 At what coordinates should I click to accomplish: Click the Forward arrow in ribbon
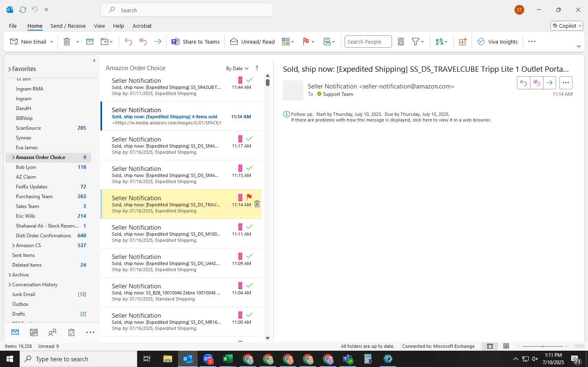click(x=157, y=42)
